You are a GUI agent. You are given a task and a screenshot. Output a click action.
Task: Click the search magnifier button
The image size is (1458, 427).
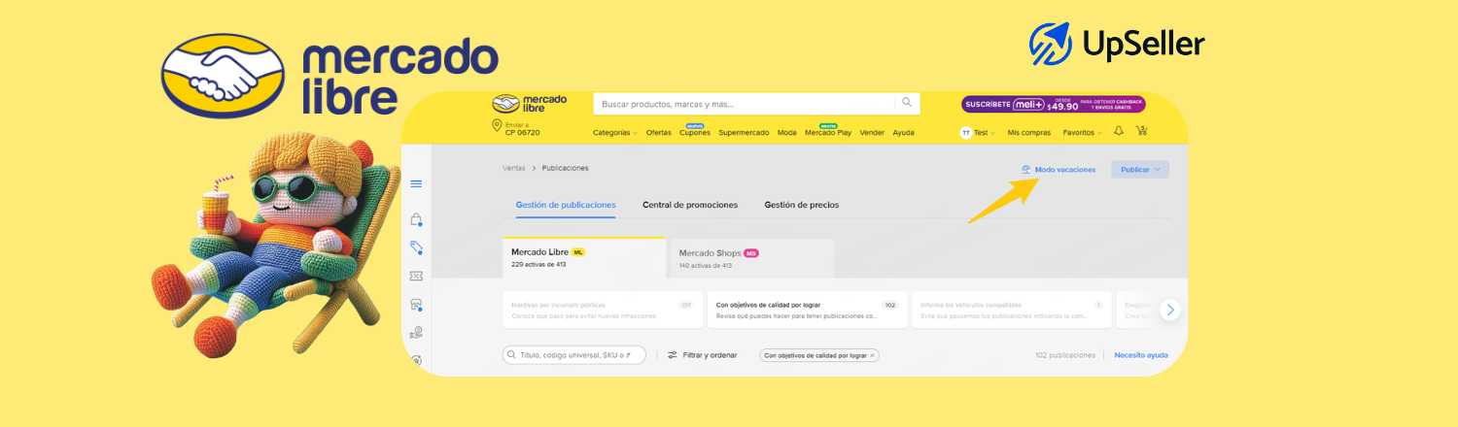906,103
